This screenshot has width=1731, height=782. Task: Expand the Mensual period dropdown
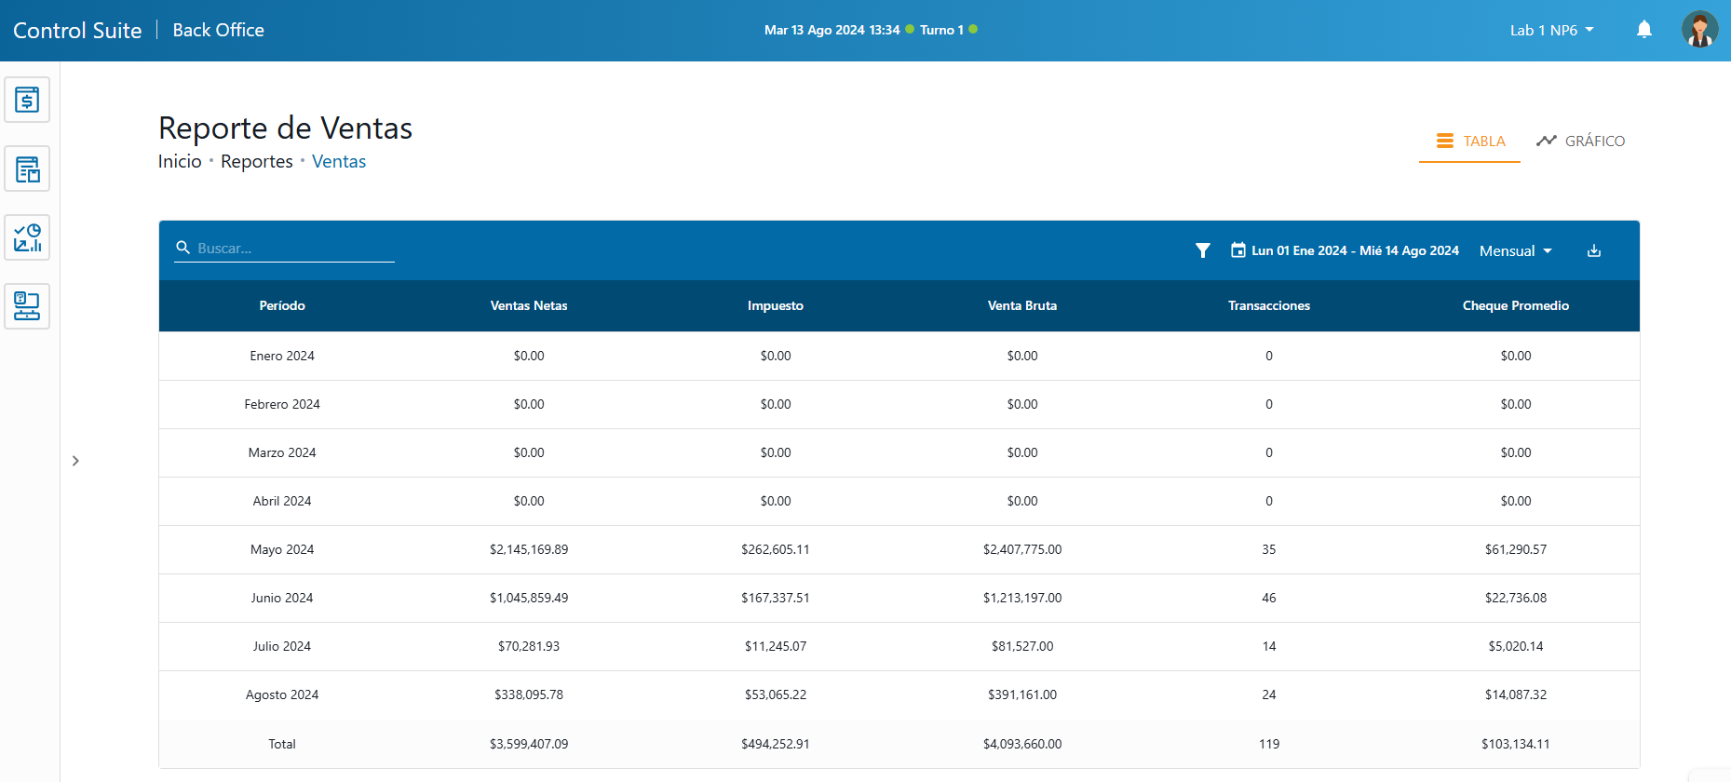click(x=1515, y=250)
